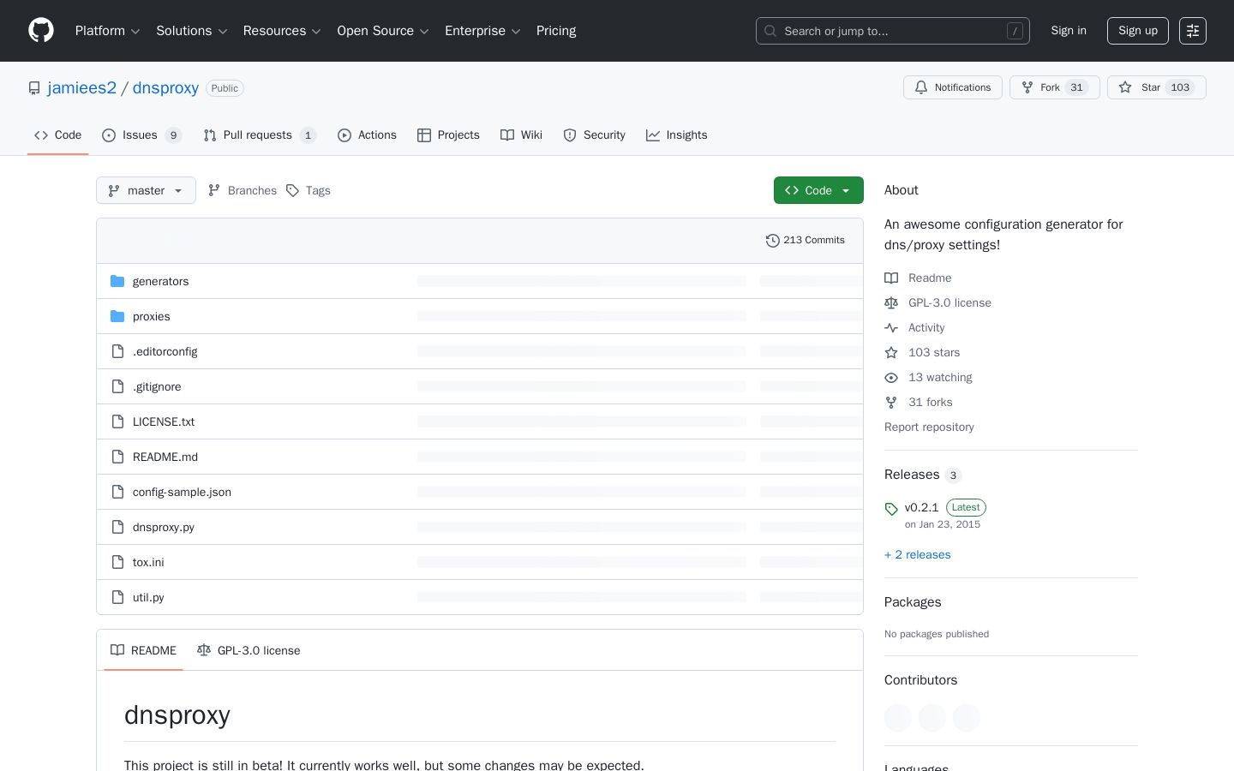Click the fork icon beside 31 forks
Image resolution: width=1234 pixels, height=771 pixels.
[891, 402]
